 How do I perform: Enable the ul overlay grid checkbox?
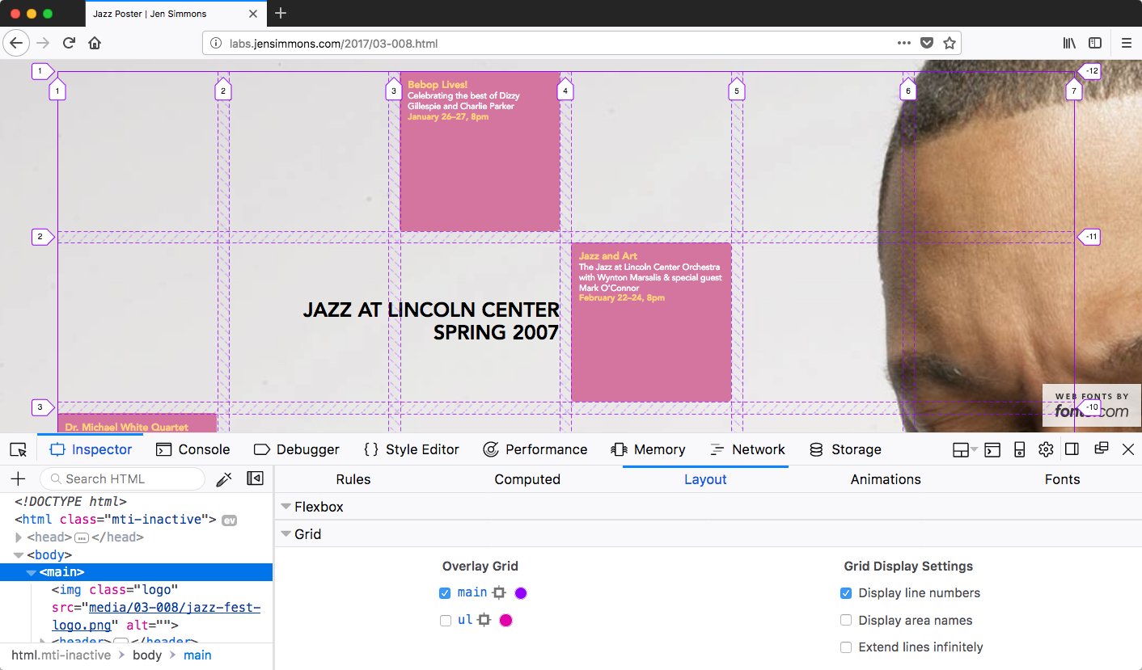click(445, 621)
